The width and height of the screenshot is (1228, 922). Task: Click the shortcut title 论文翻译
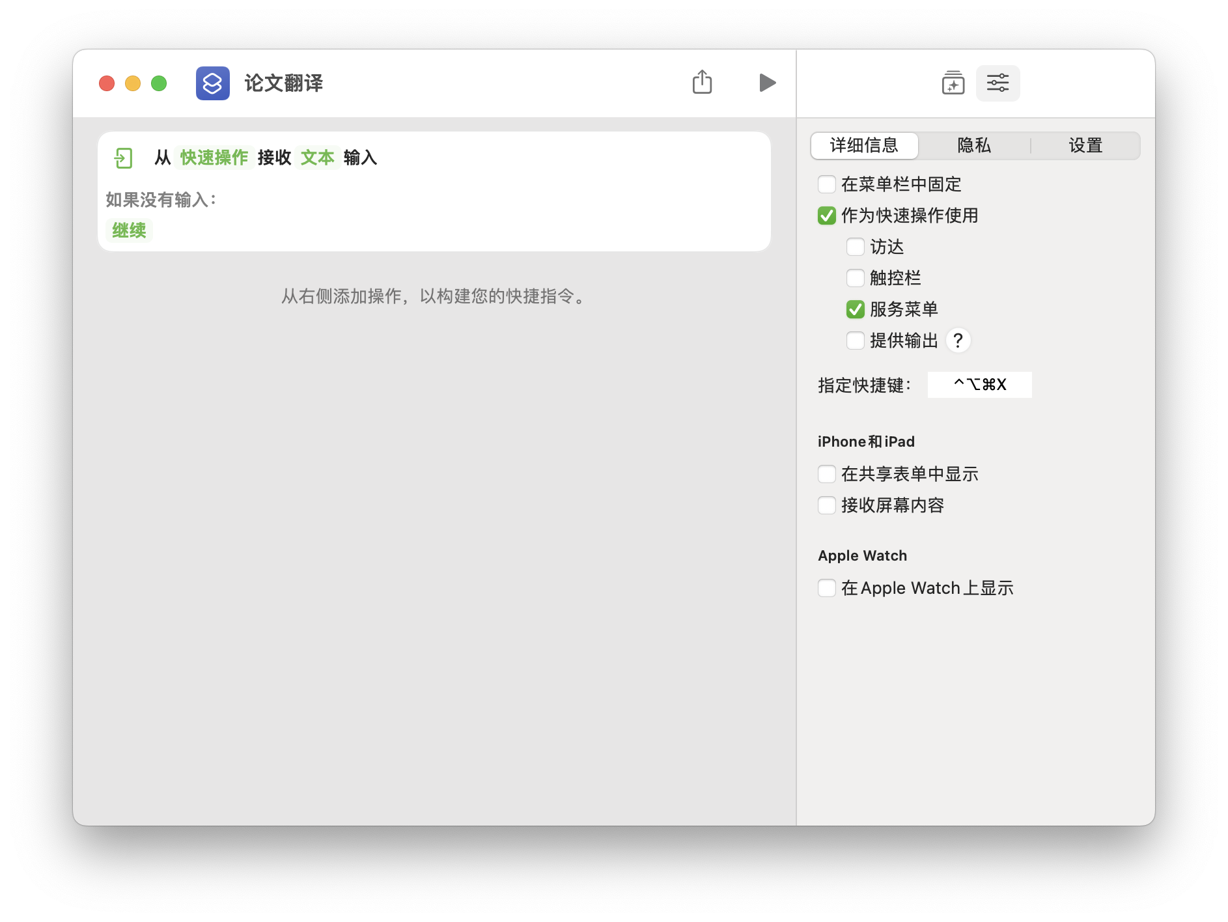click(x=283, y=83)
